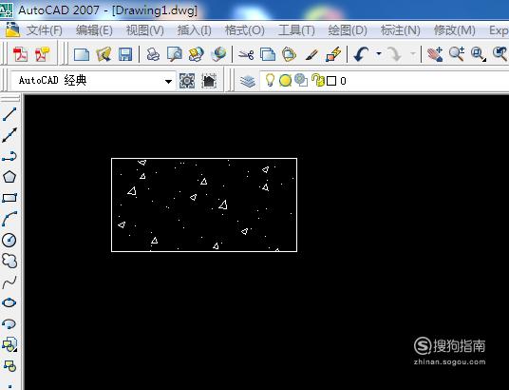Paste from clipboard
This screenshot has height=390, width=509.
coord(290,54)
